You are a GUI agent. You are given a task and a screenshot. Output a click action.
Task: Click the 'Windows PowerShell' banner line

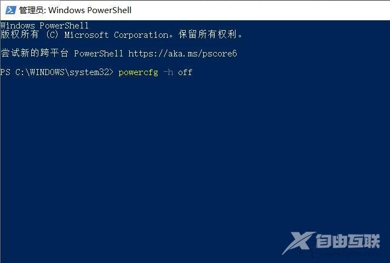pos(44,25)
